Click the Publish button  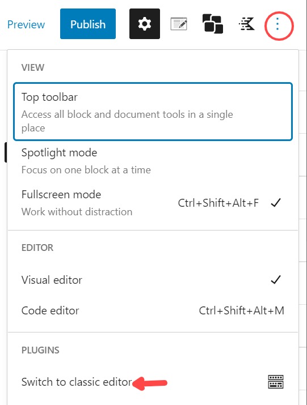coord(88,24)
